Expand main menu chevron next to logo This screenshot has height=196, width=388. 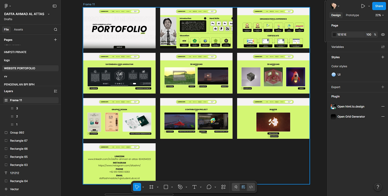(x=10, y=6)
